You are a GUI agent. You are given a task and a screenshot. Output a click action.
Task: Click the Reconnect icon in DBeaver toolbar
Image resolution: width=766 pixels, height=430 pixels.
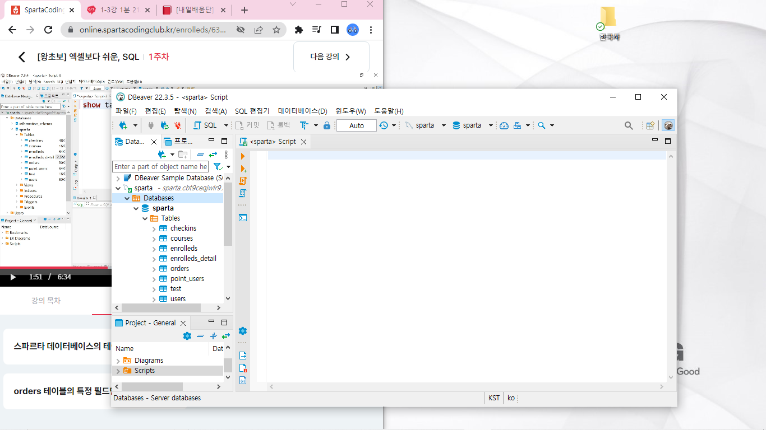(164, 125)
